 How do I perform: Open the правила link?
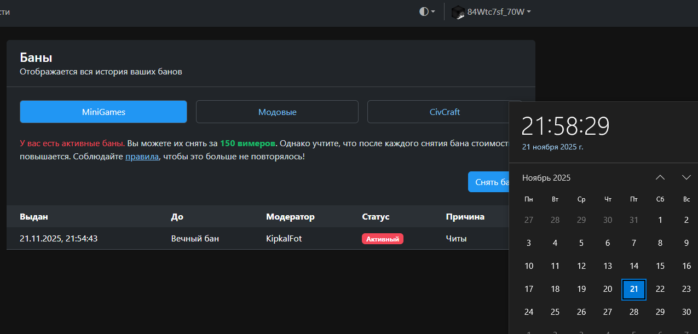tap(142, 157)
